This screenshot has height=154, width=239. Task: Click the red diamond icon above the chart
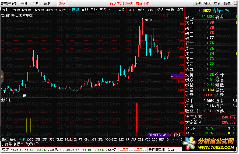pos(165,15)
